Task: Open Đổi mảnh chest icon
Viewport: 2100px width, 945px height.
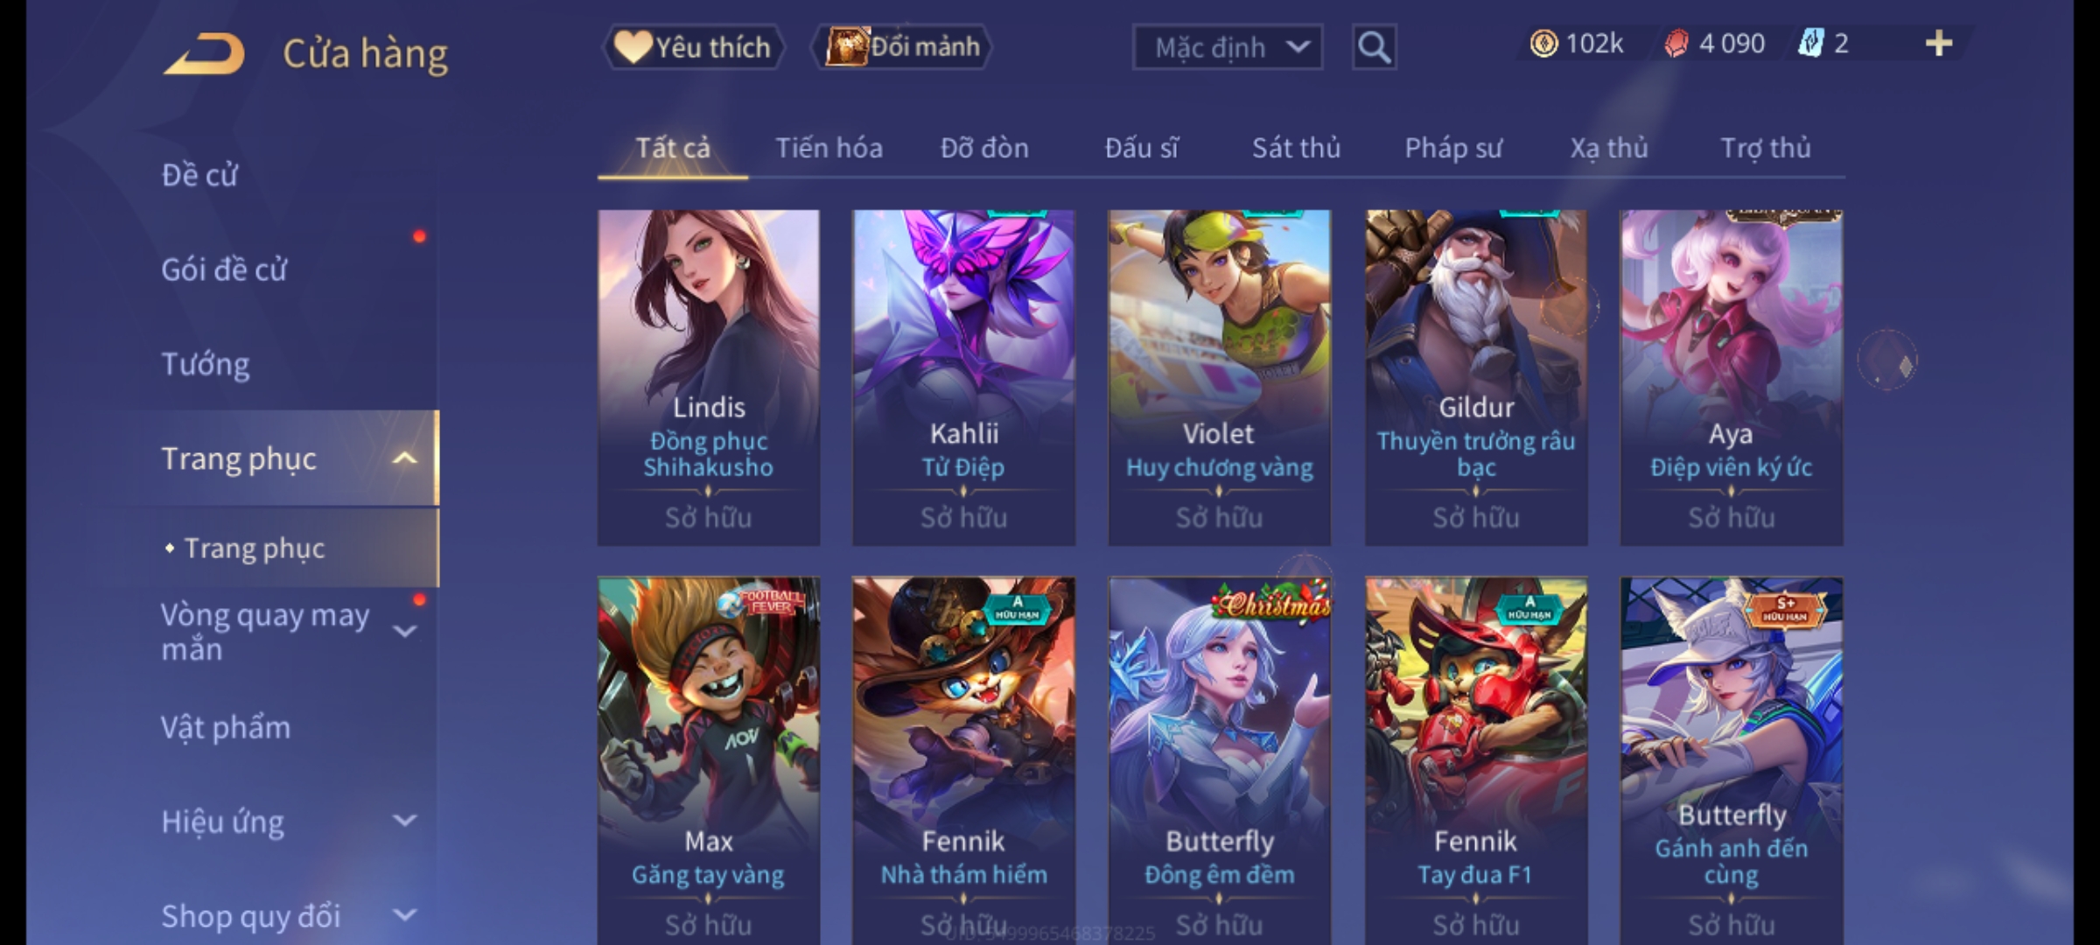Action: pos(902,47)
